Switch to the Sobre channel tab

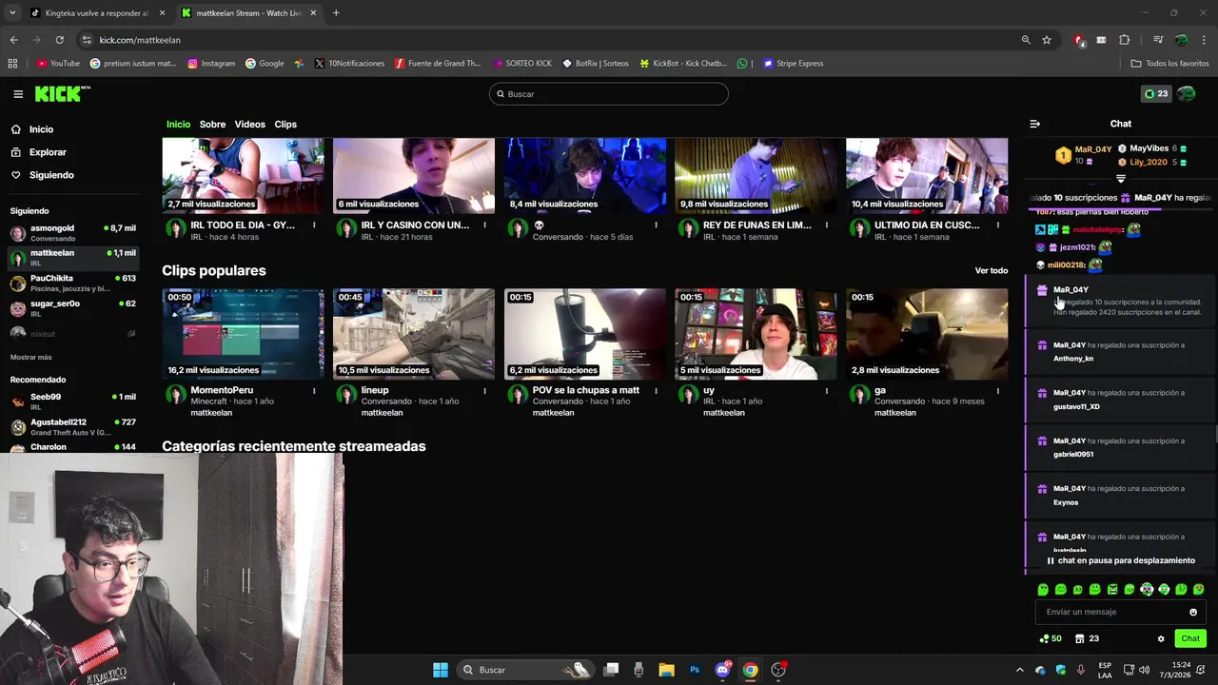point(212,125)
